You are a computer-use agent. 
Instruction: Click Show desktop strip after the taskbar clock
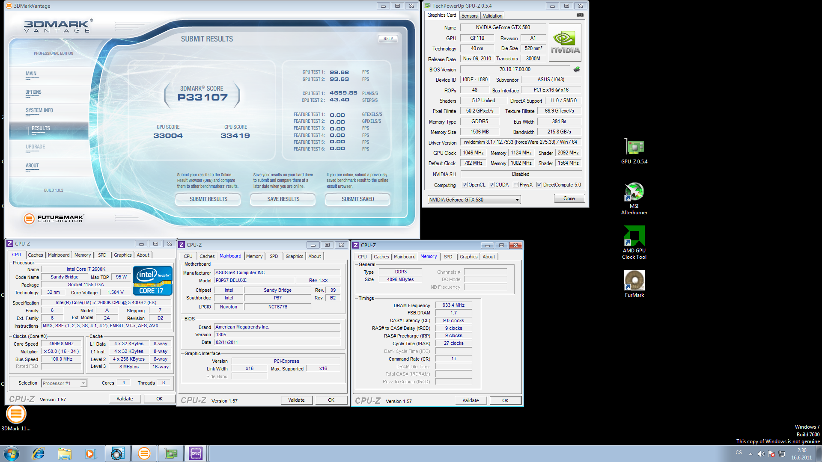(x=819, y=453)
